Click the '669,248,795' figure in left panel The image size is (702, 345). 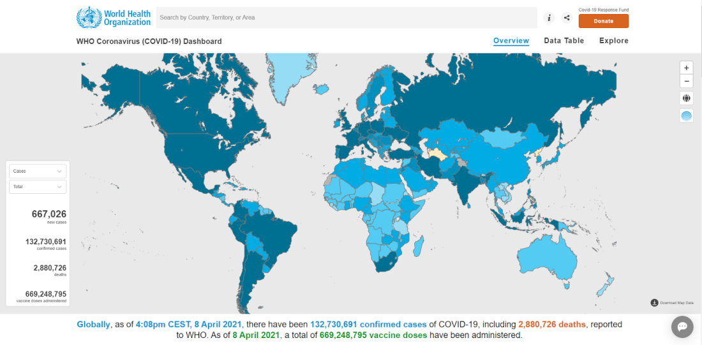46,294
